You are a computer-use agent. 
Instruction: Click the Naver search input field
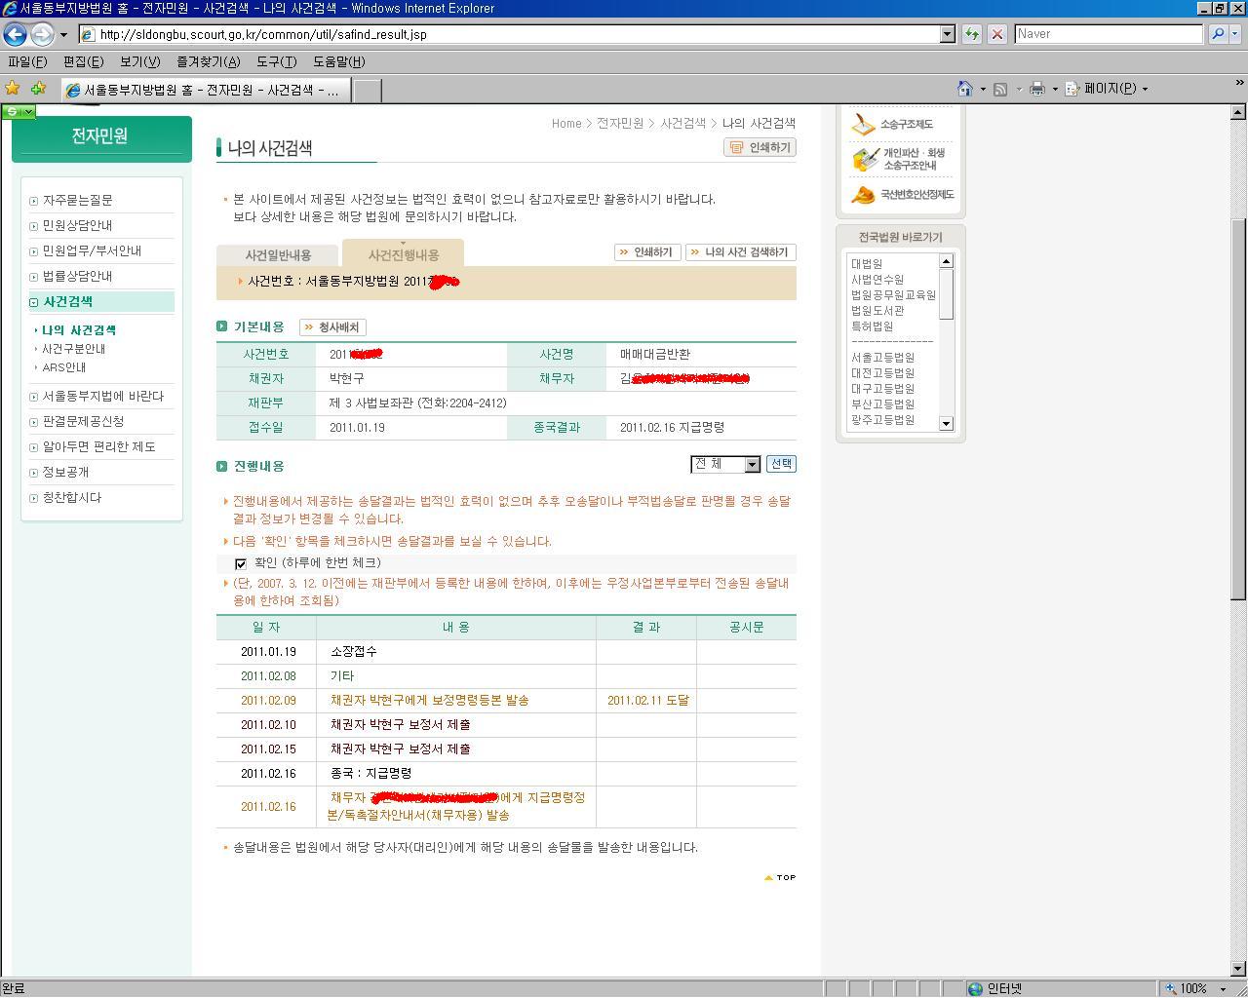1108,34
